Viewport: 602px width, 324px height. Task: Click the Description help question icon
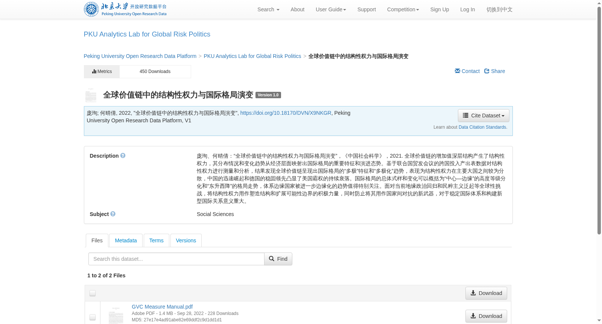(123, 155)
